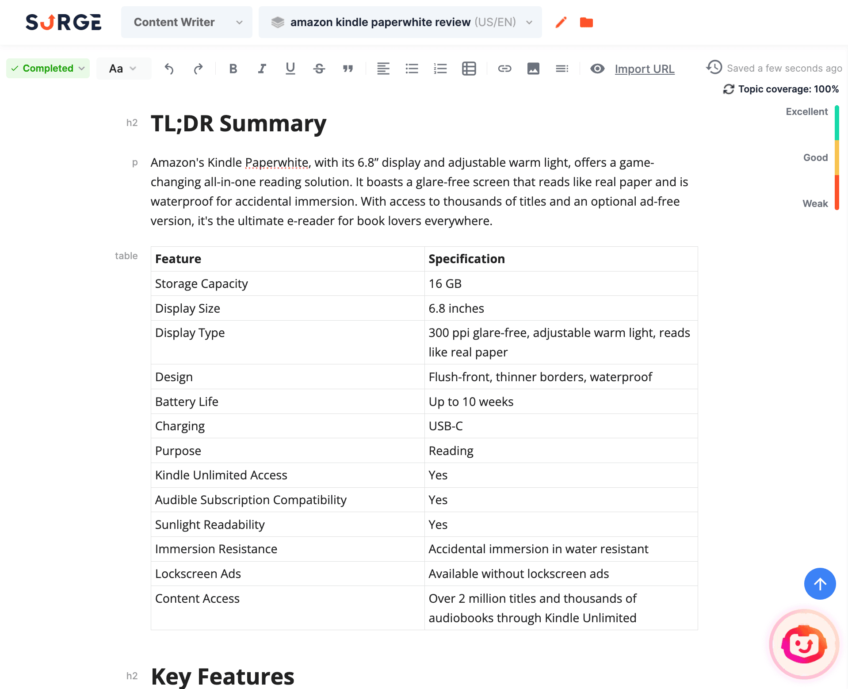Click the horizontal lines toolbar icon

(562, 69)
